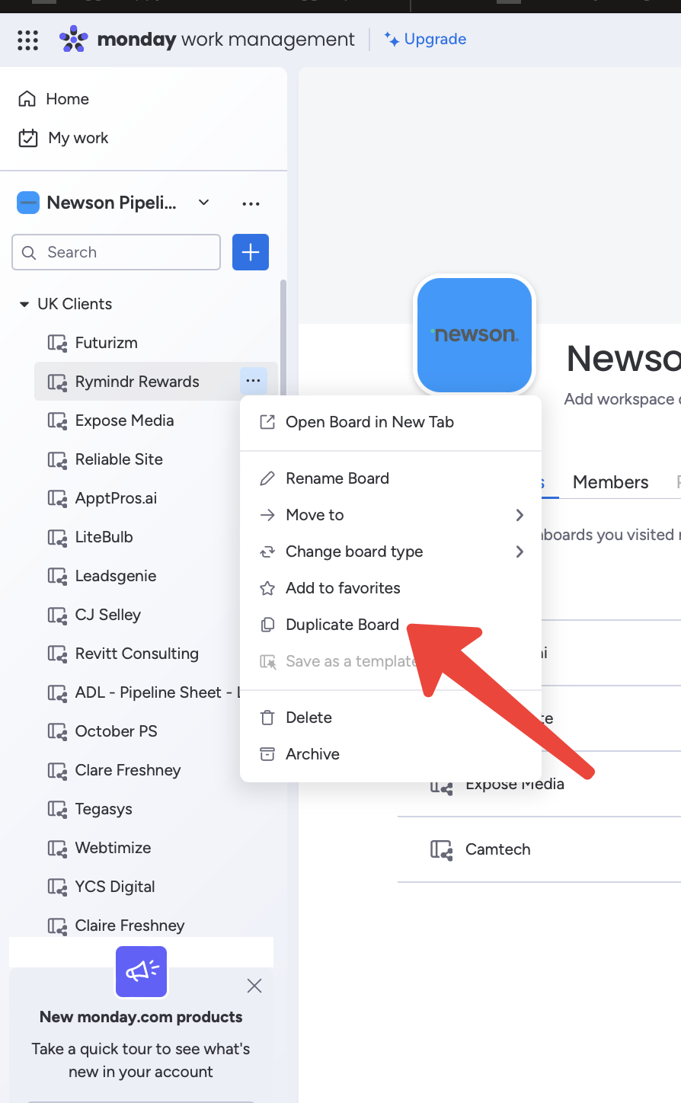Screen dimensions: 681x1103
Task: Click Add workspace description text
Action: tap(622, 399)
